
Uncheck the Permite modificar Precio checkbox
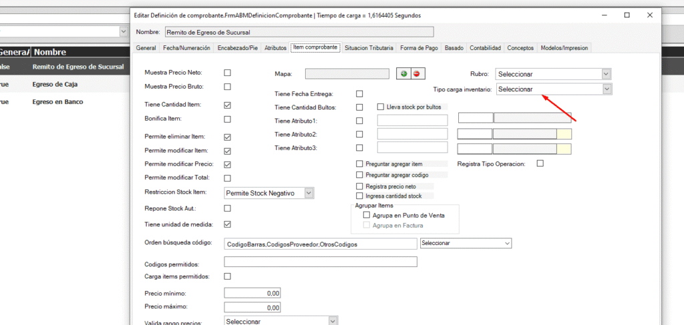227,164
